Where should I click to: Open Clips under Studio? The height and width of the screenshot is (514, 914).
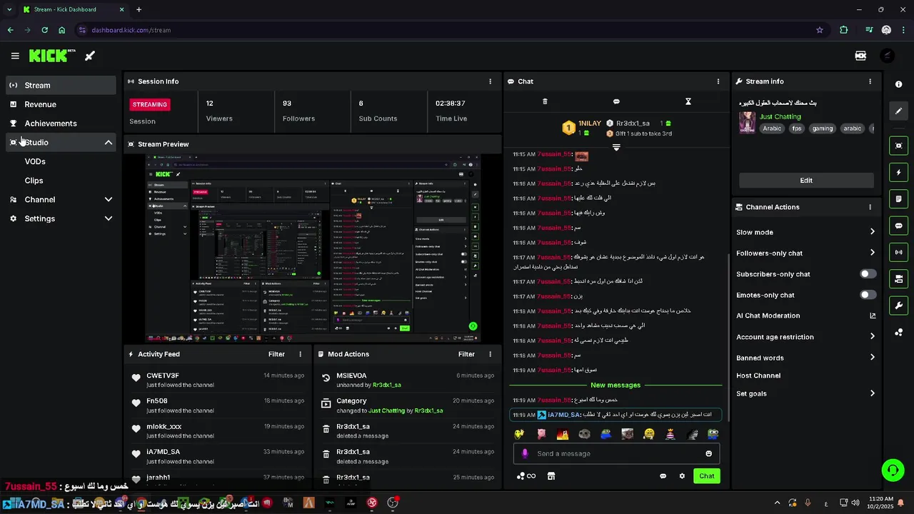[34, 181]
